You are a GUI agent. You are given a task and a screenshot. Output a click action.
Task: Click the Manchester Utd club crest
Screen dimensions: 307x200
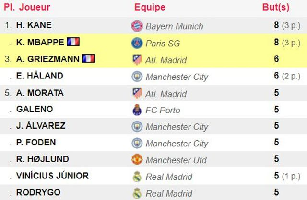pyautogui.click(x=137, y=159)
